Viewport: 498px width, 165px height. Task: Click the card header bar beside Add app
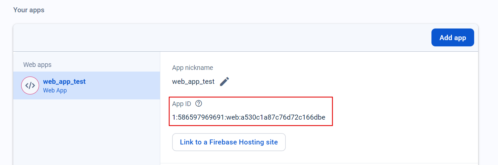coord(222,37)
